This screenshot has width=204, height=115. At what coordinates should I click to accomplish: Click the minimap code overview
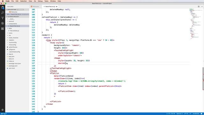[x=195, y=24]
